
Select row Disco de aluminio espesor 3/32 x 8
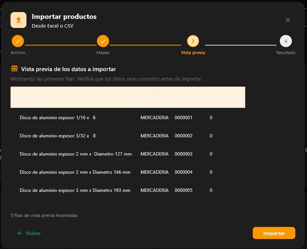click(x=128, y=136)
